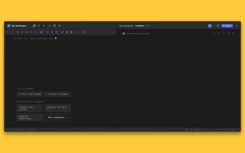Click Line 1, Columns 1 status text
The image size is (245, 153).
(x=20, y=129)
